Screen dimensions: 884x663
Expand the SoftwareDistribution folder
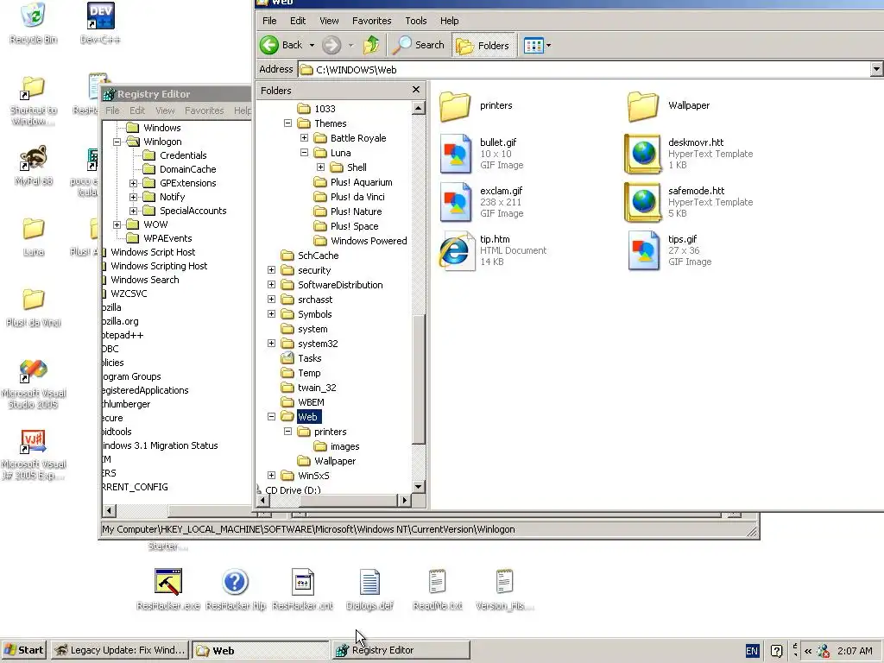[271, 285]
